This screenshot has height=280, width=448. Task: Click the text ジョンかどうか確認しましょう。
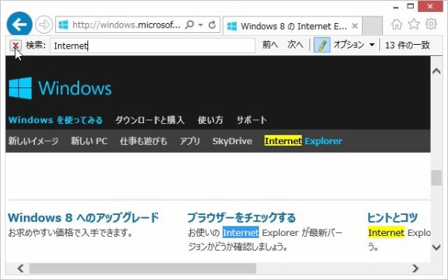pos(237,246)
